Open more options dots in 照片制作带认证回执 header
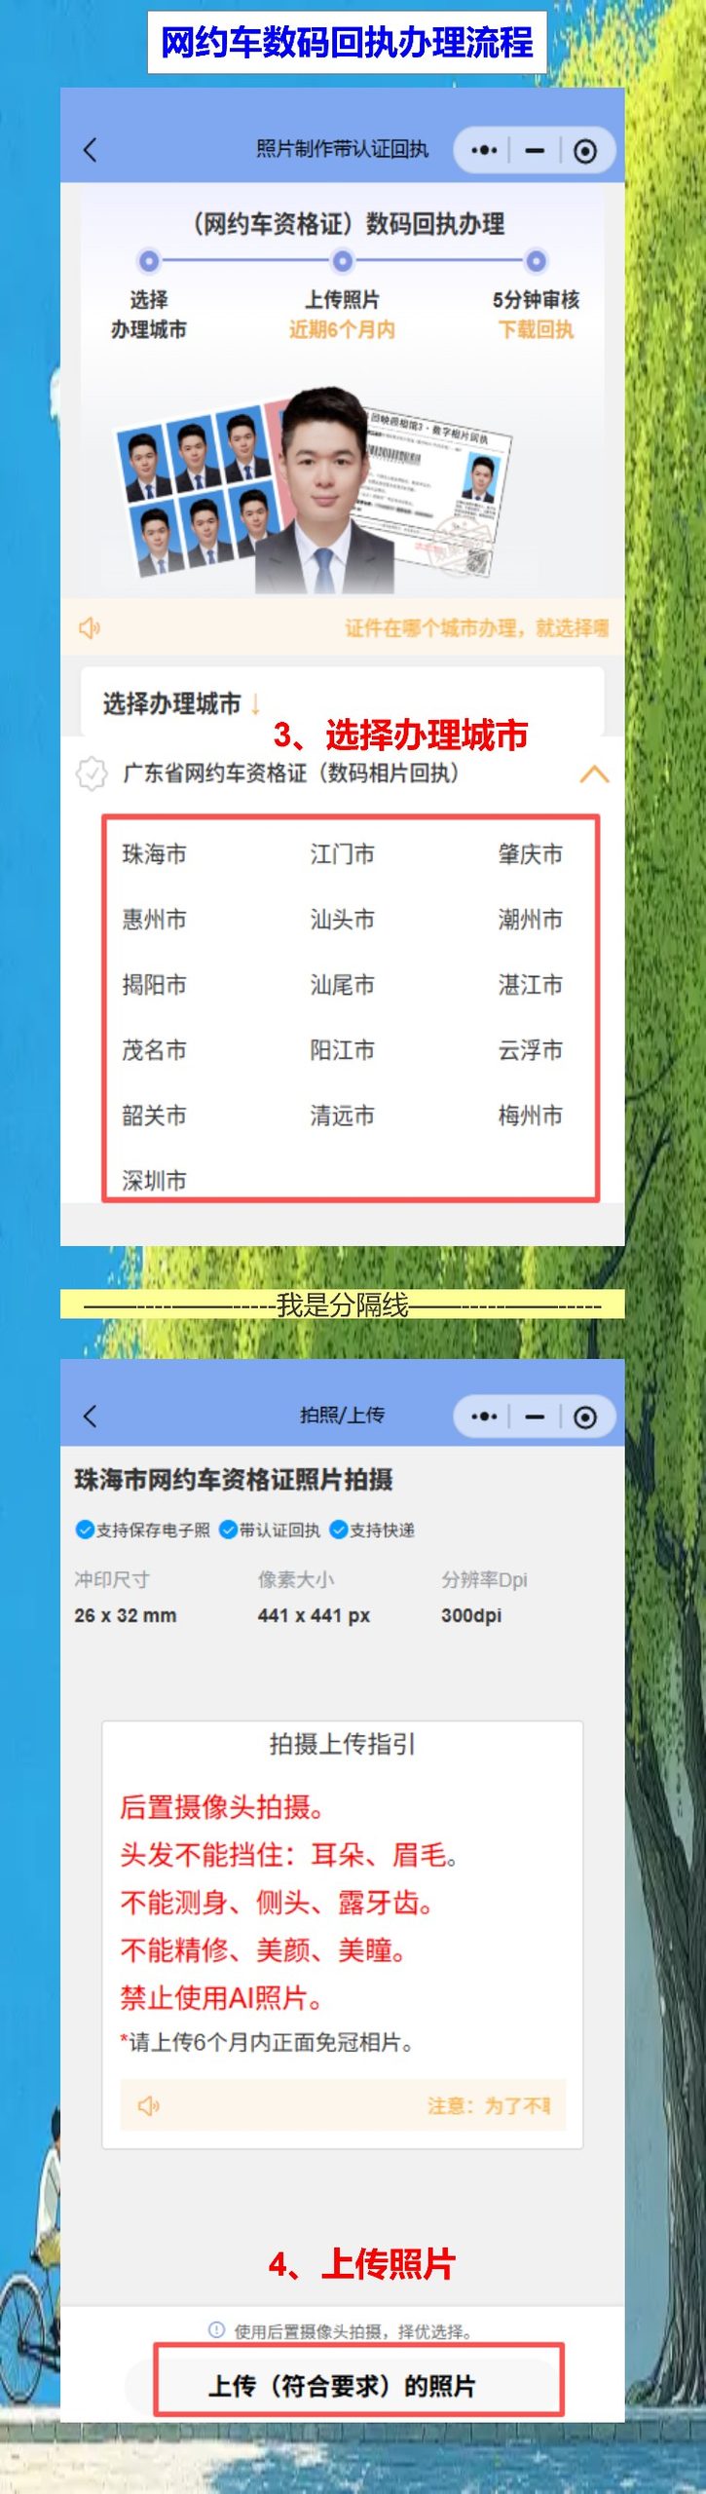Viewport: 706px width, 2494px height. point(484,150)
